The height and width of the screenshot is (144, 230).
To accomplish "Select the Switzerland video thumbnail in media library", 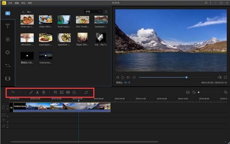I will pos(46,56).
